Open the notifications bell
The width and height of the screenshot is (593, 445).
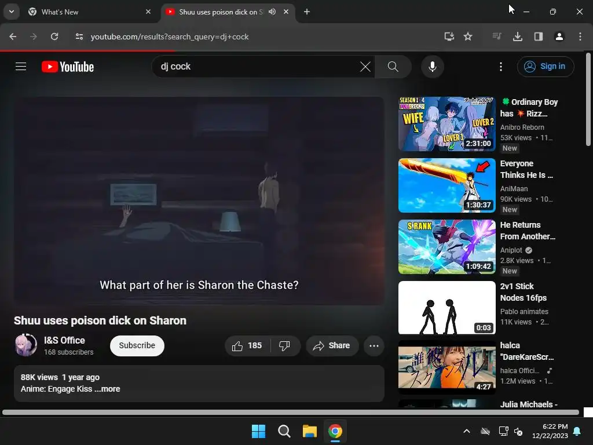pyautogui.click(x=577, y=431)
